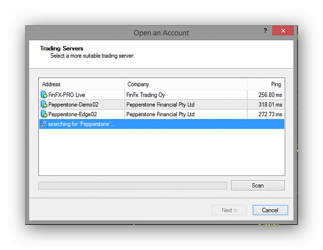
Task: Sort by the Company column header
Action: click(186, 84)
